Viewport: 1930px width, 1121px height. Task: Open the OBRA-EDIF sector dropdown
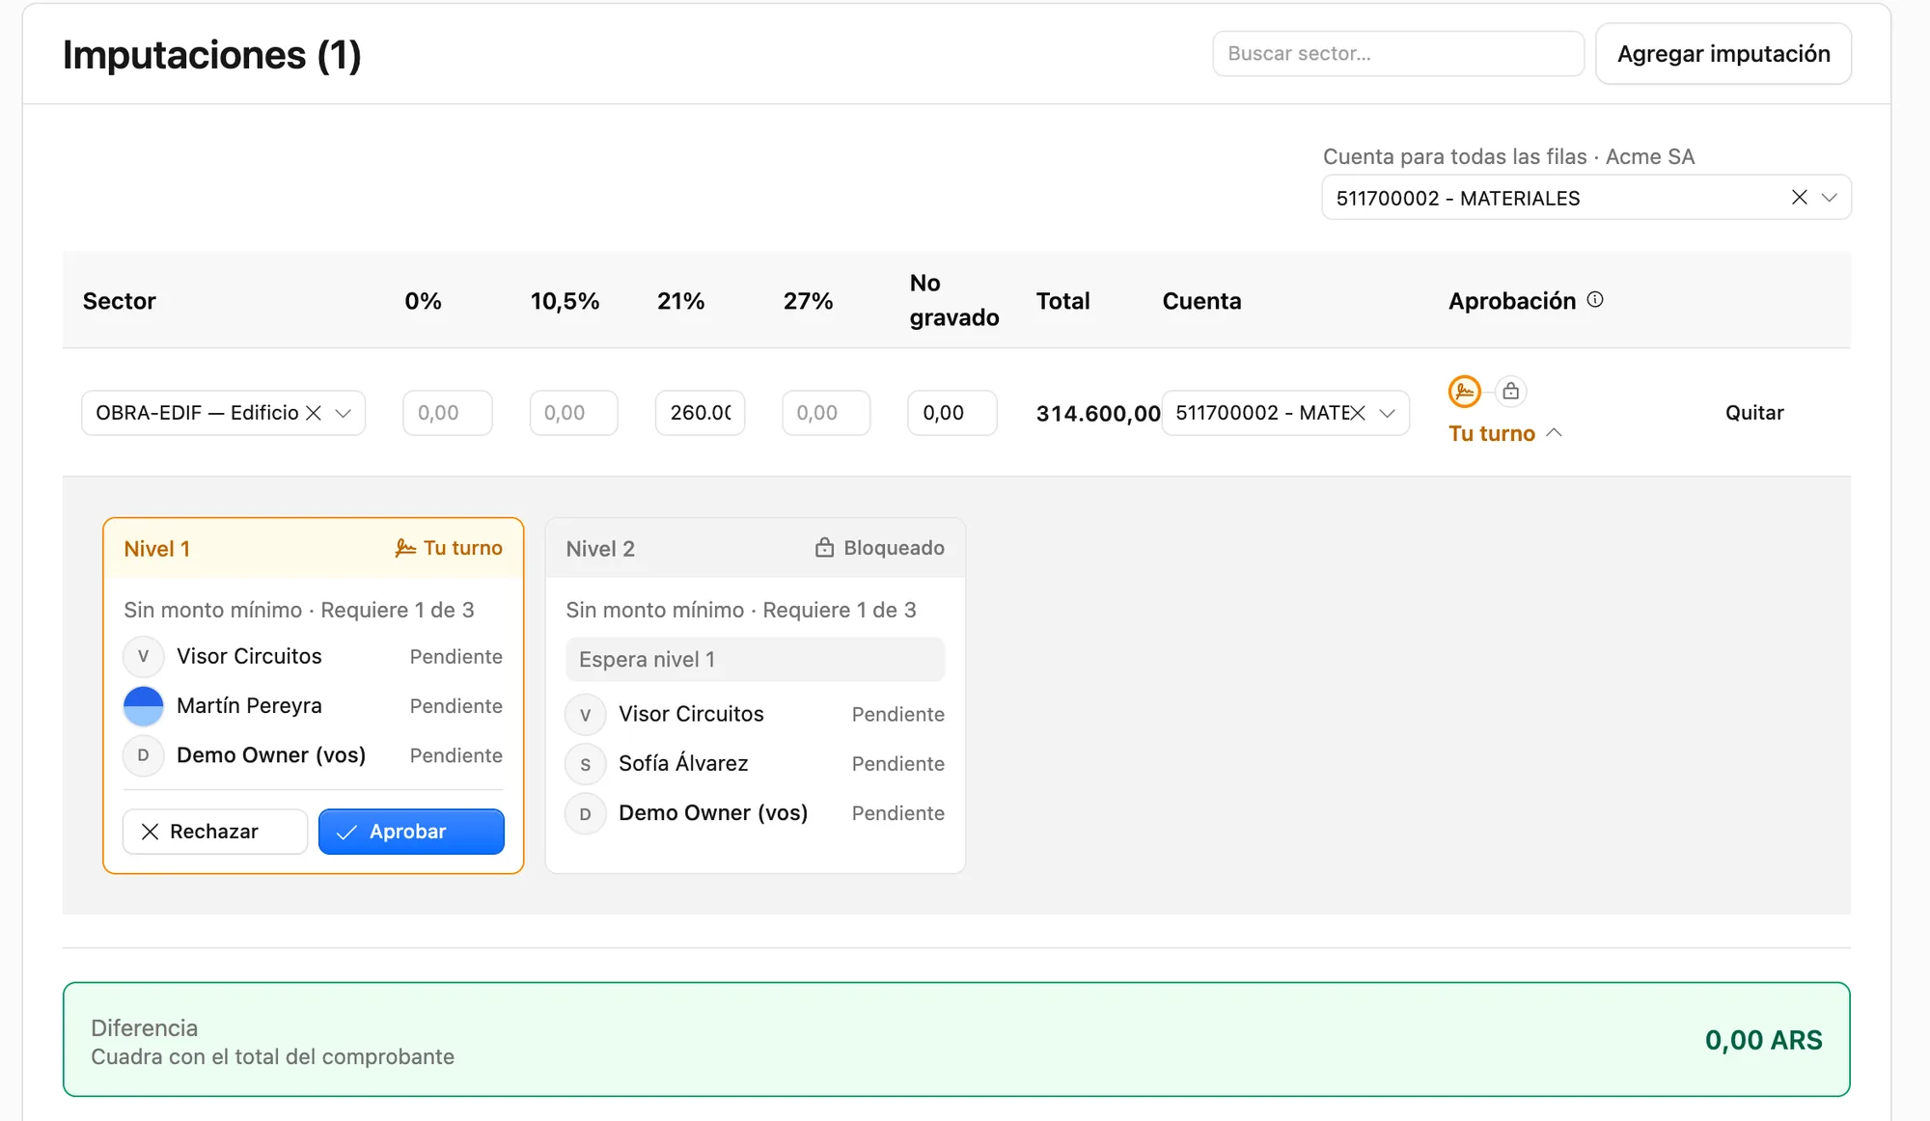point(343,413)
